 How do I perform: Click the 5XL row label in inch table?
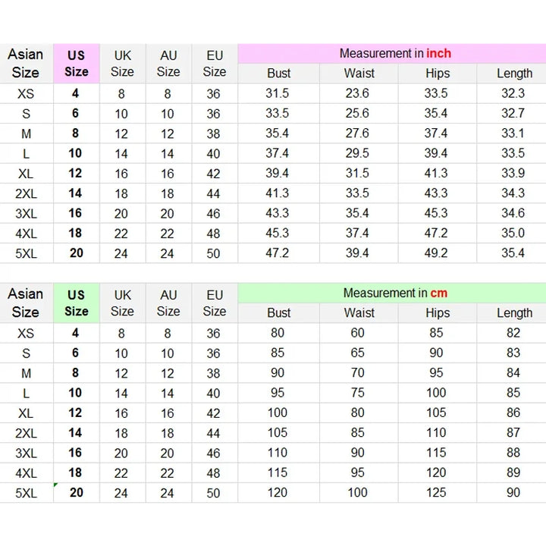click(x=26, y=253)
